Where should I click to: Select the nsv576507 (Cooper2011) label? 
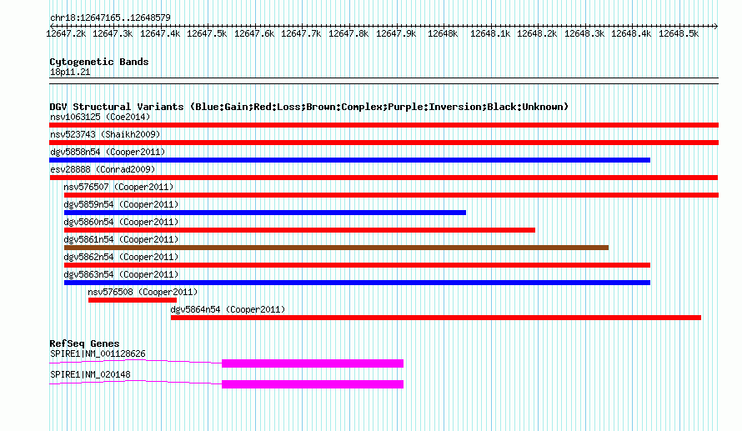(118, 187)
